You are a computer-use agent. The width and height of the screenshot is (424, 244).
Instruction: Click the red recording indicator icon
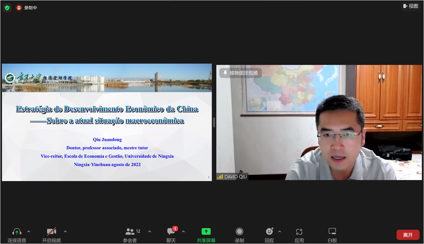(19, 8)
